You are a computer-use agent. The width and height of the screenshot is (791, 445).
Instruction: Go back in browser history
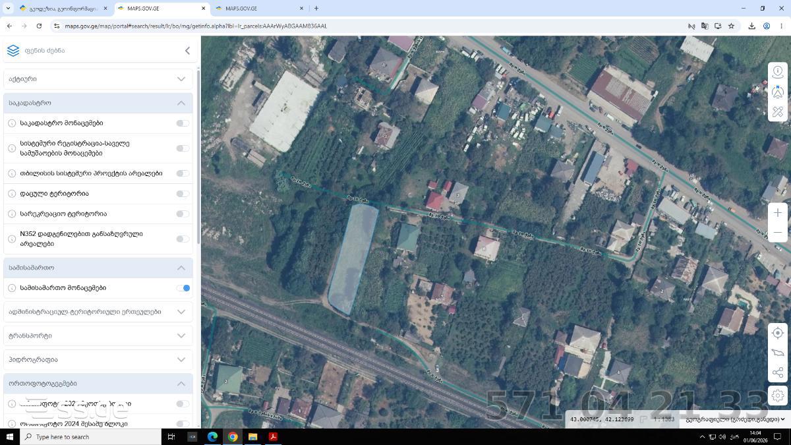click(x=9, y=26)
